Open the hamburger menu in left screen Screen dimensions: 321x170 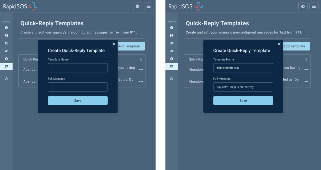coord(149,6)
